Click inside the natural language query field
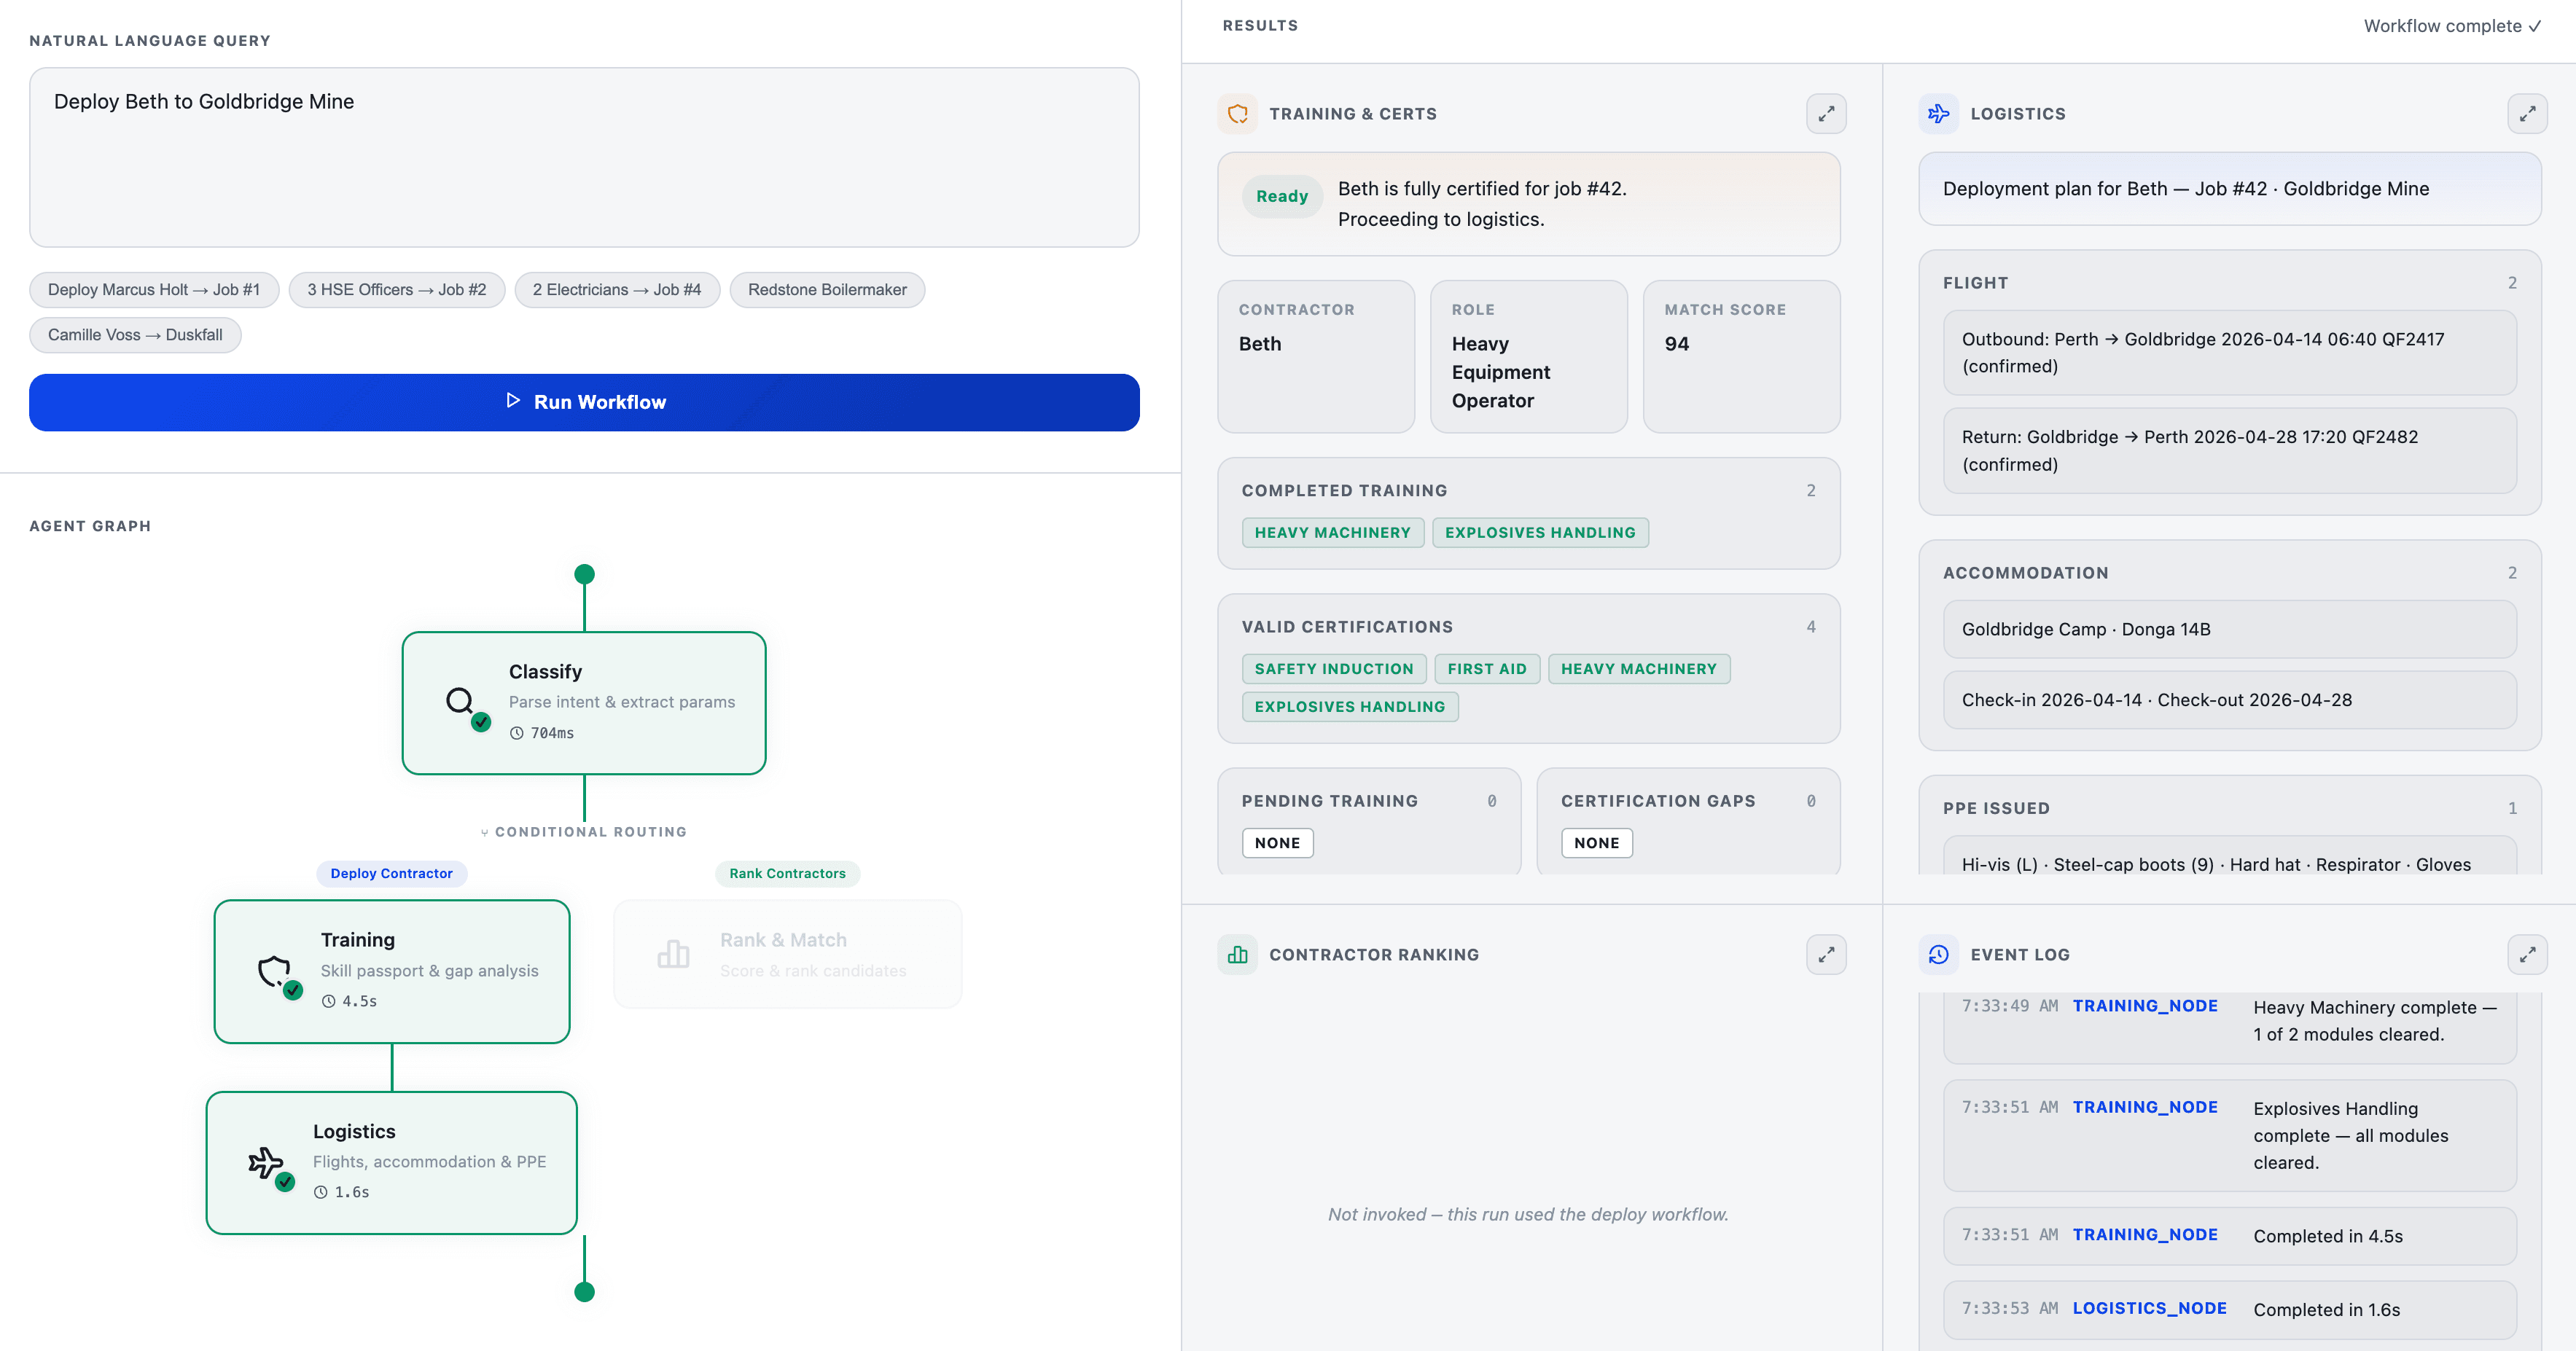 tap(584, 157)
